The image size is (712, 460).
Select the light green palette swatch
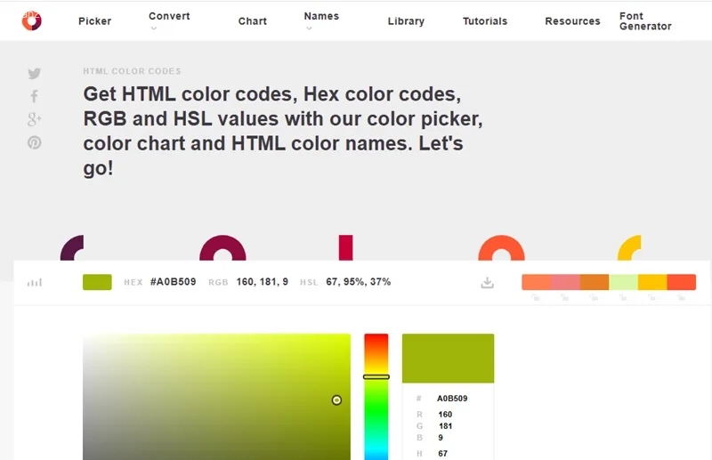pyautogui.click(x=623, y=282)
